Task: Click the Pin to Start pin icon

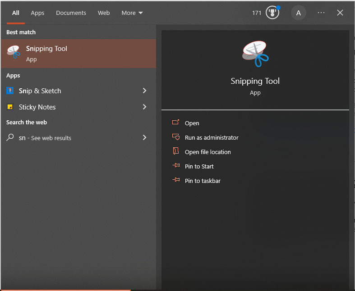Action: (176, 165)
